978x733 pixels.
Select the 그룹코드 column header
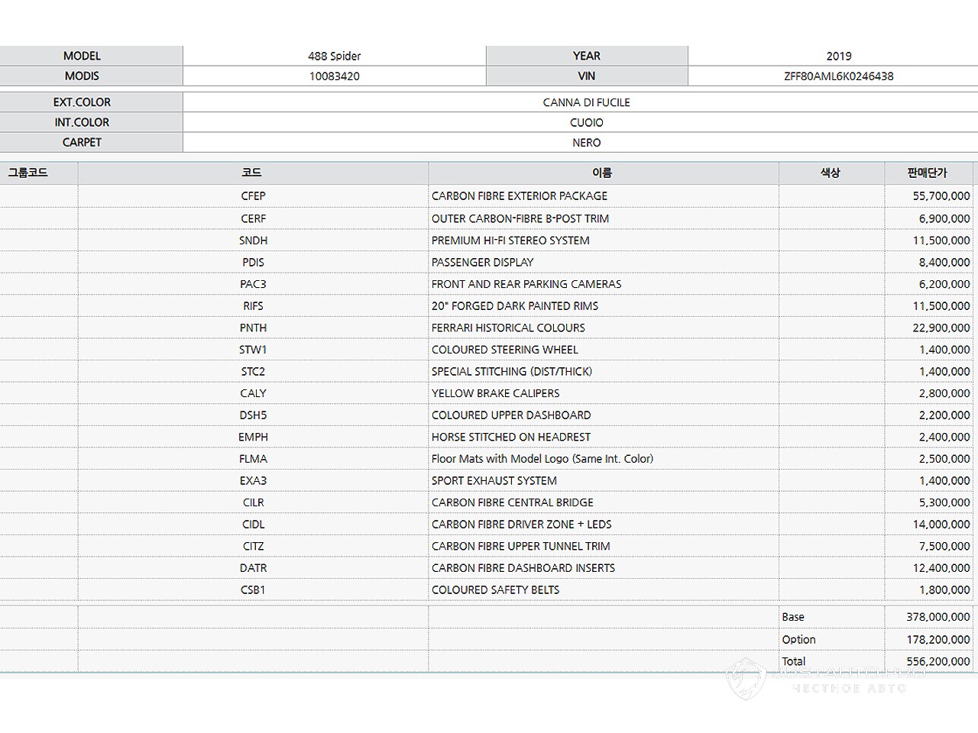[28, 173]
